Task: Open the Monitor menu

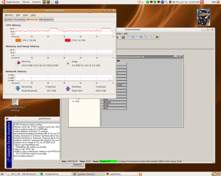Action: click(x=9, y=15)
